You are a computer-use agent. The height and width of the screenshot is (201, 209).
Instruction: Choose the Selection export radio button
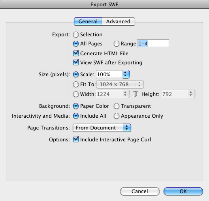click(x=76, y=35)
